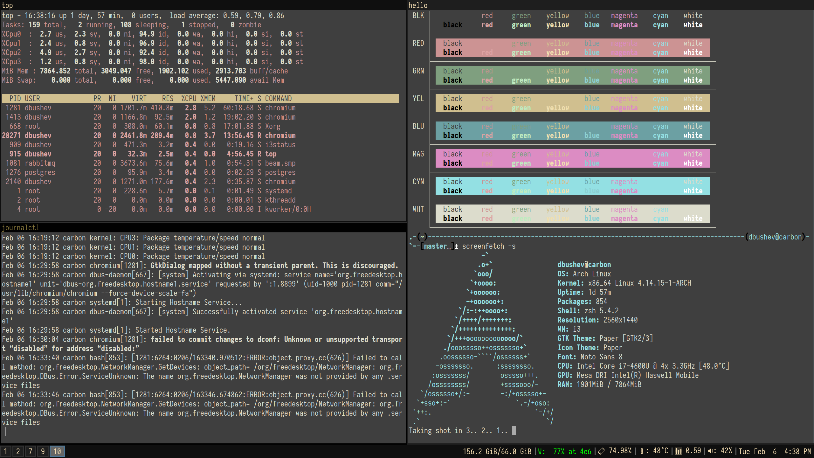This screenshot has height=458, width=814.
Task: Click 'failed to commit changes to dconf' log entry
Action: [202, 344]
